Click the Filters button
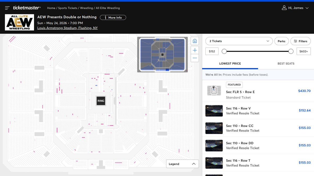 point(300,41)
